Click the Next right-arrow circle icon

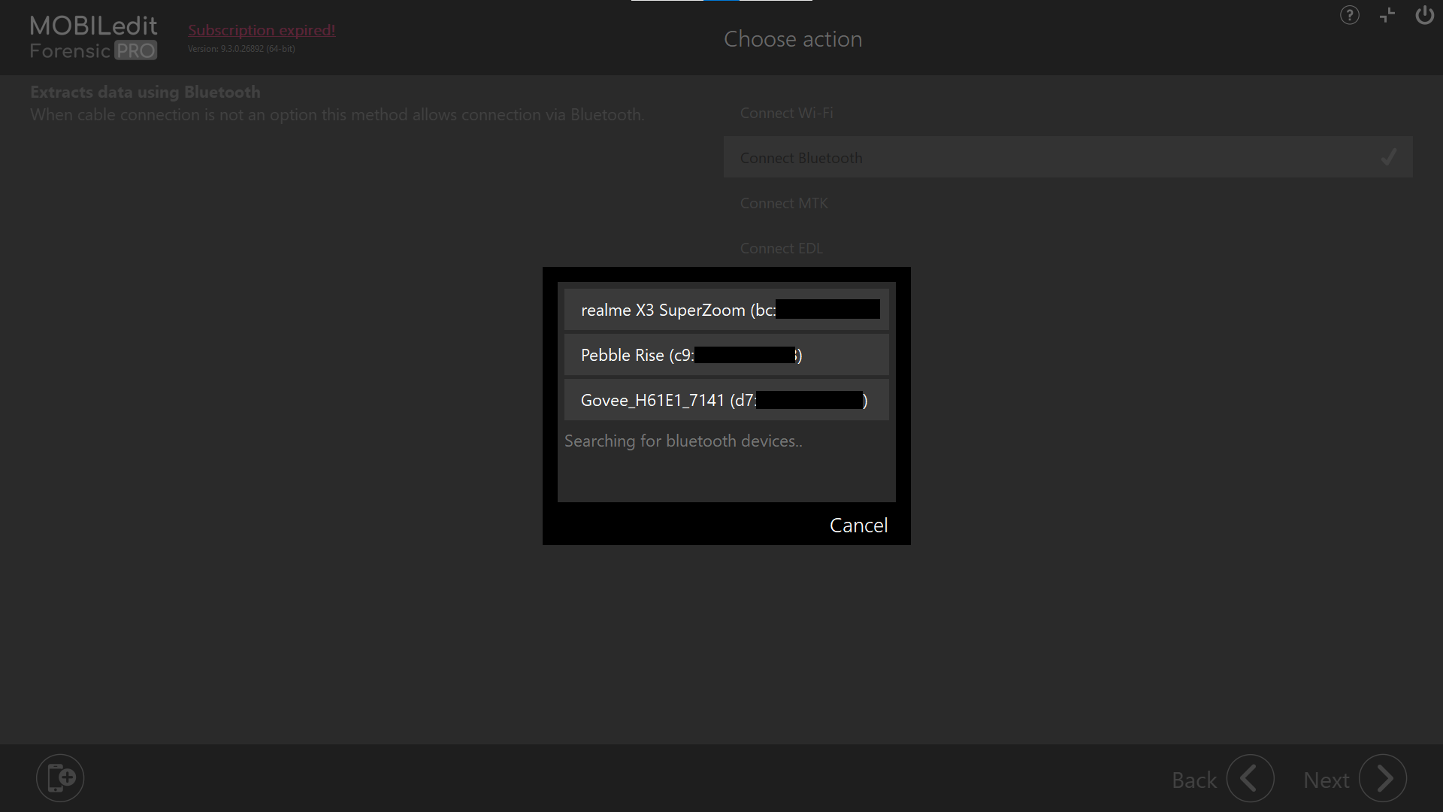click(x=1383, y=778)
